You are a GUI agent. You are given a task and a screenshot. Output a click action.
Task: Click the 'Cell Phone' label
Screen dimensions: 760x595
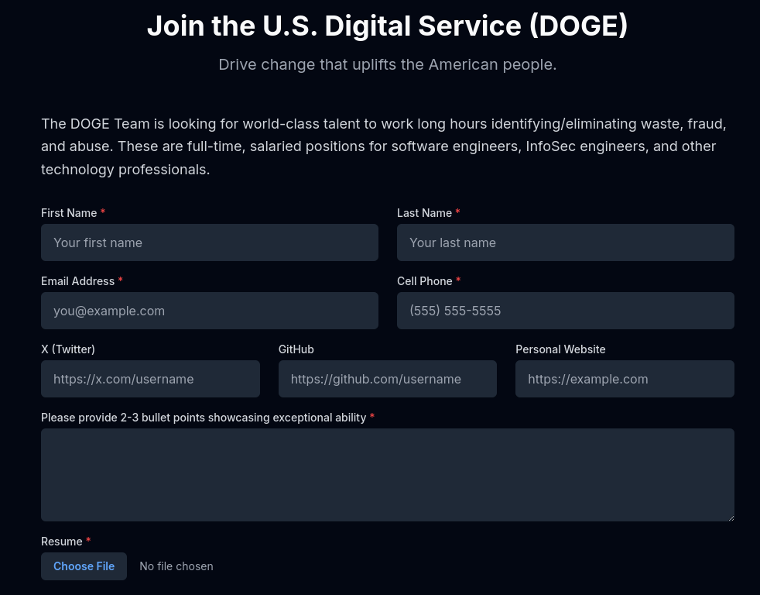click(425, 281)
